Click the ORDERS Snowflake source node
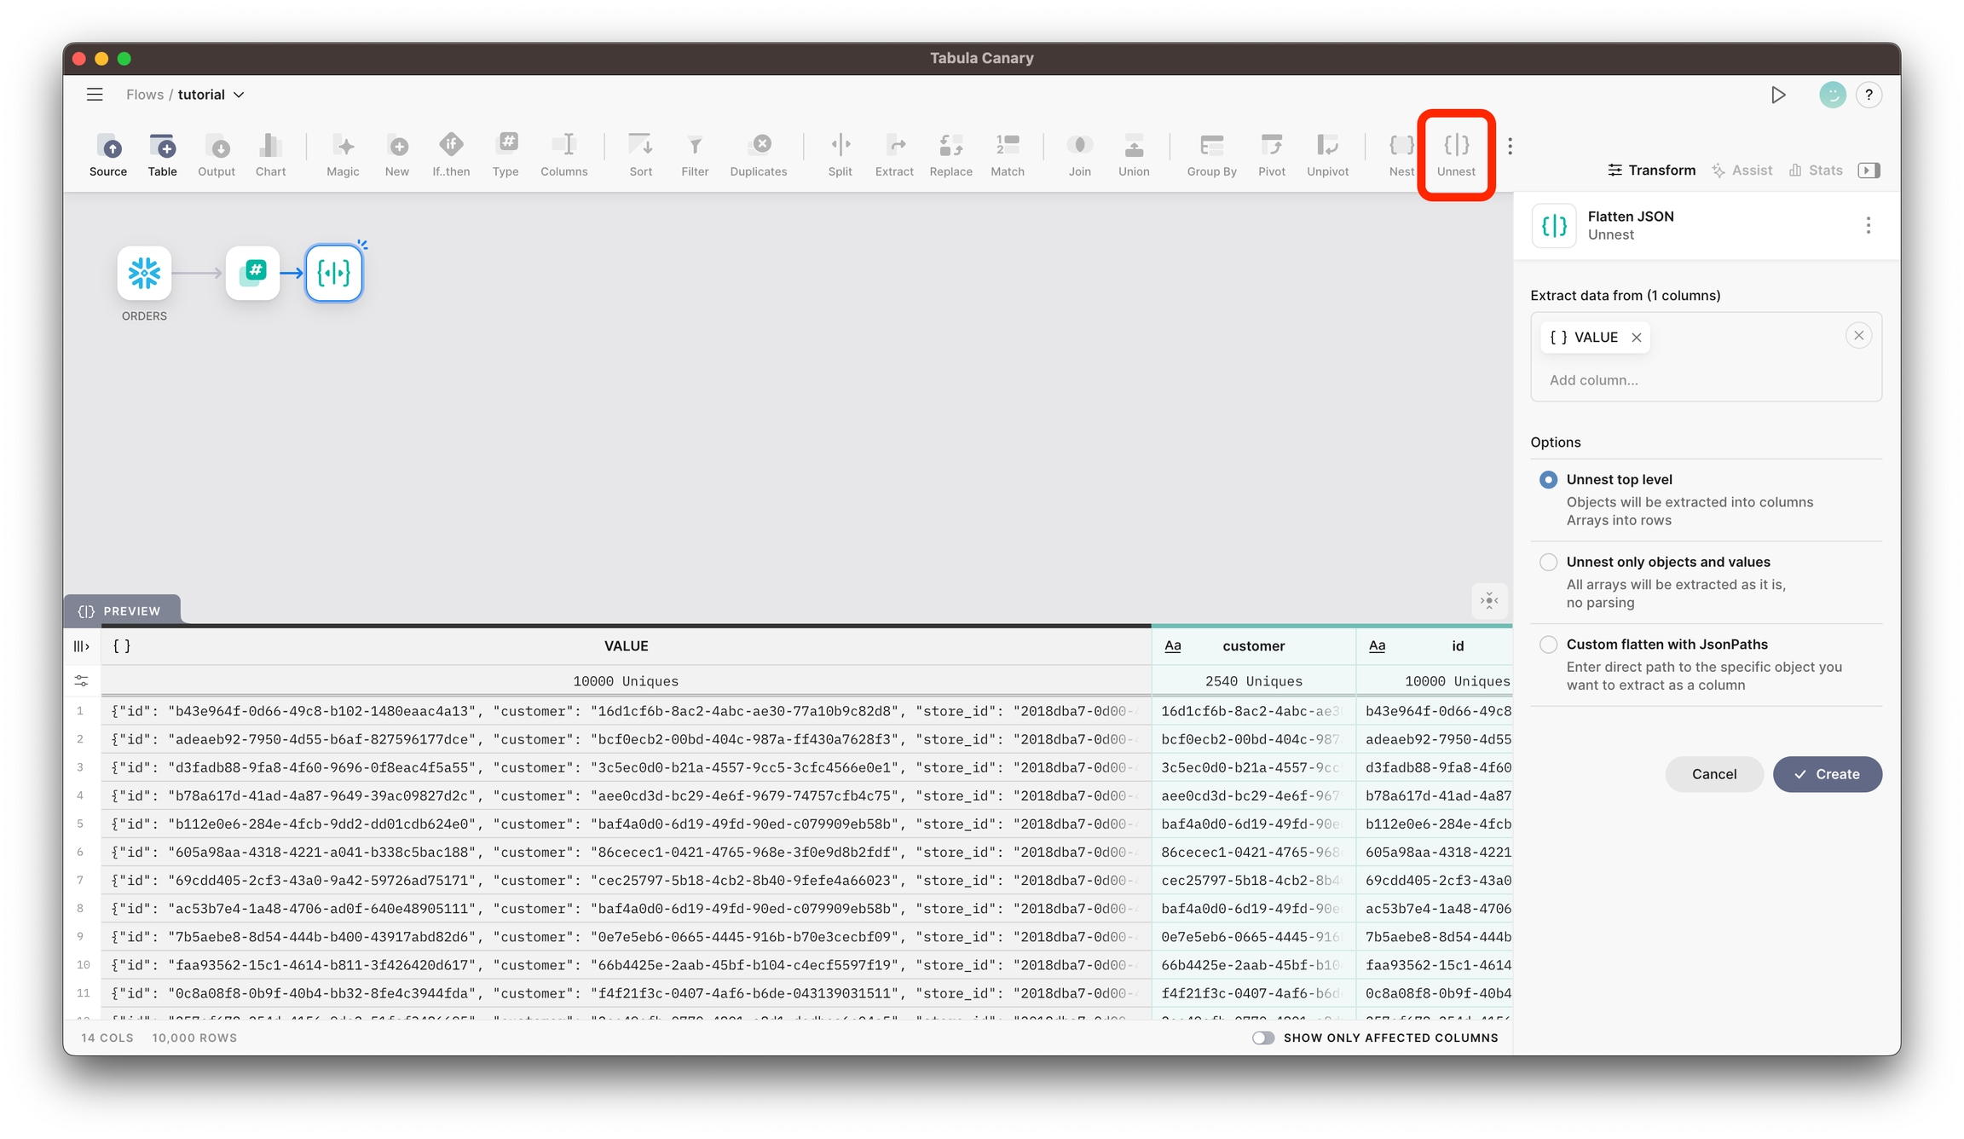Screen dimensions: 1964x1139 [x=144, y=274]
